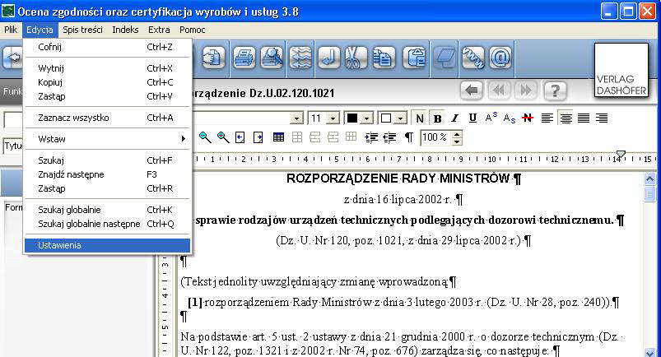661x357 pixels.
Task: Click the printer icon in main toolbar
Action: (244, 57)
